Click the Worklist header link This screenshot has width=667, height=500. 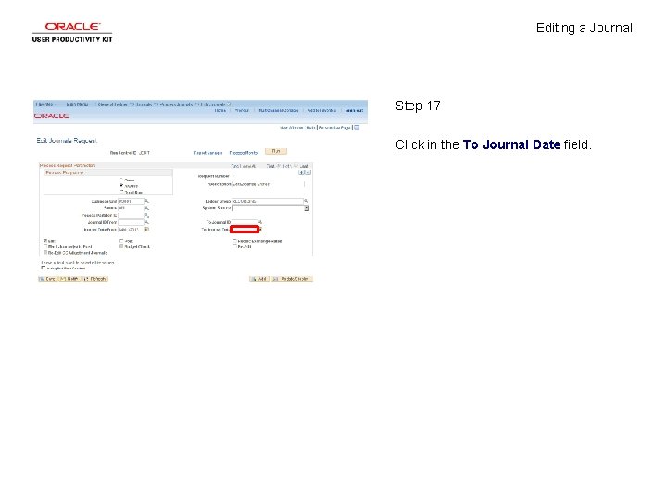coord(242,110)
